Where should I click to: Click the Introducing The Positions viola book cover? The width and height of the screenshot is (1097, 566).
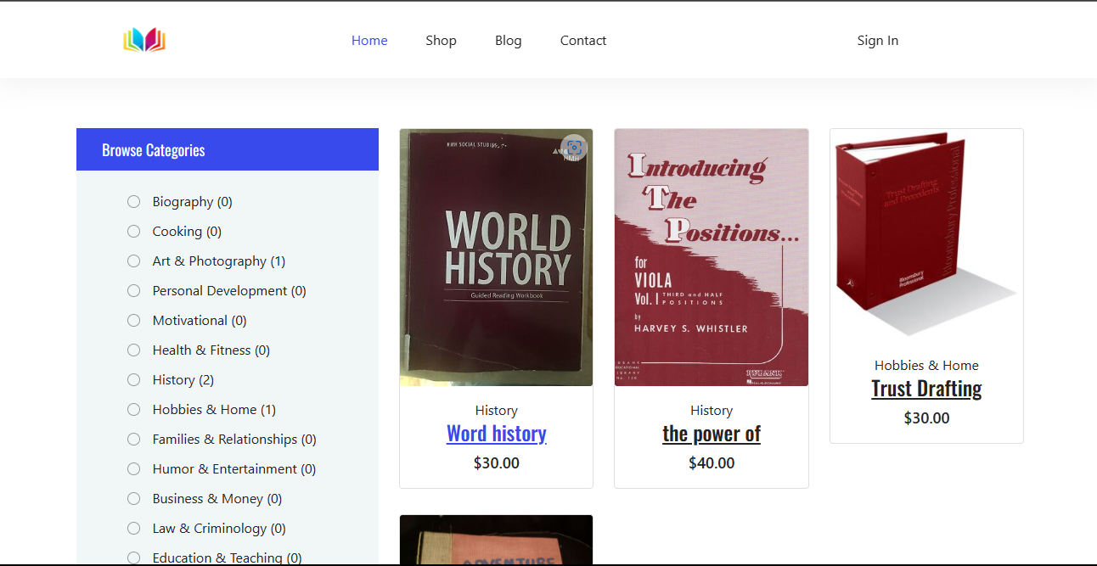[x=711, y=257]
